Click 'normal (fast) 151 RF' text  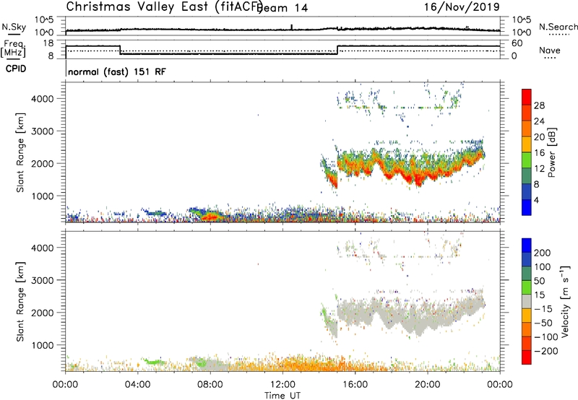(117, 71)
